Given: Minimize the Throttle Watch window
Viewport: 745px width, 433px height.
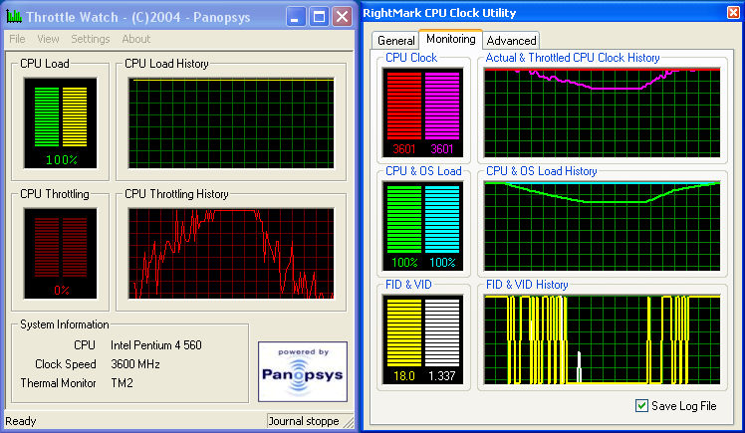Looking at the screenshot, I should pyautogui.click(x=296, y=17).
